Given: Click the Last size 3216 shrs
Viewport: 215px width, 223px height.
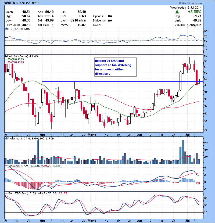Looking at the screenshot, I should tap(78, 20).
